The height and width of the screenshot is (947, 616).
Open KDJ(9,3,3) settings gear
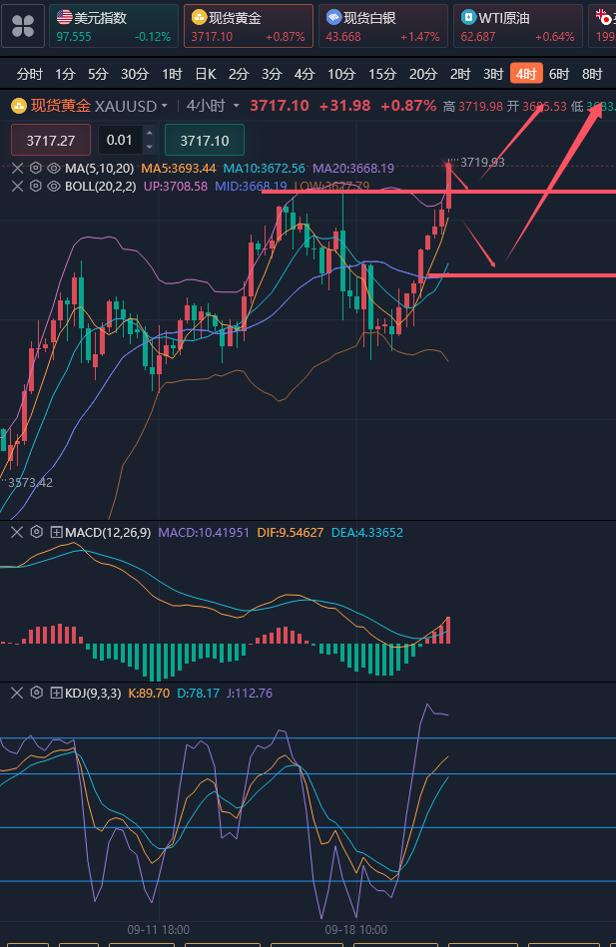click(37, 693)
